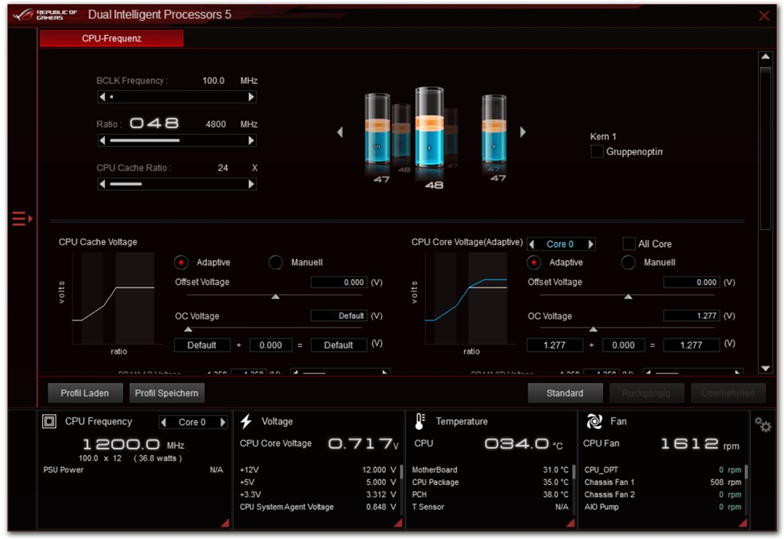
Task: Click the CPU Cache Offset Voltage field
Action: 339,282
